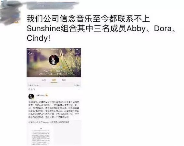Click the post text about Abby, Dora, Cindy
The image size is (184, 146).
click(101, 28)
